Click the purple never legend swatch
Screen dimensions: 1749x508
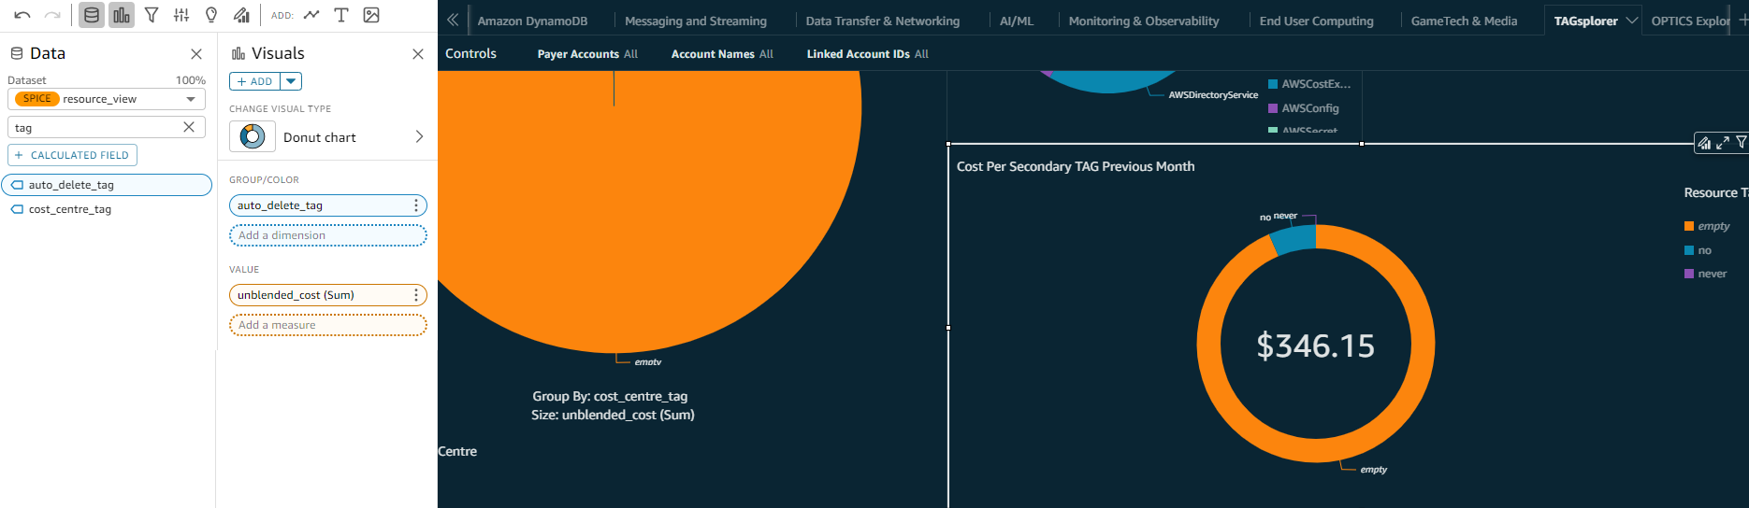1689,274
